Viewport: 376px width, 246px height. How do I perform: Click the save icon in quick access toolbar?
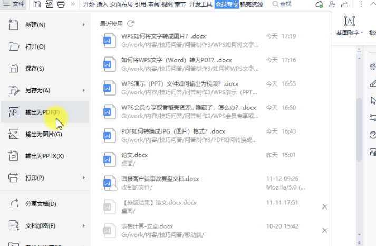tap(37, 4)
